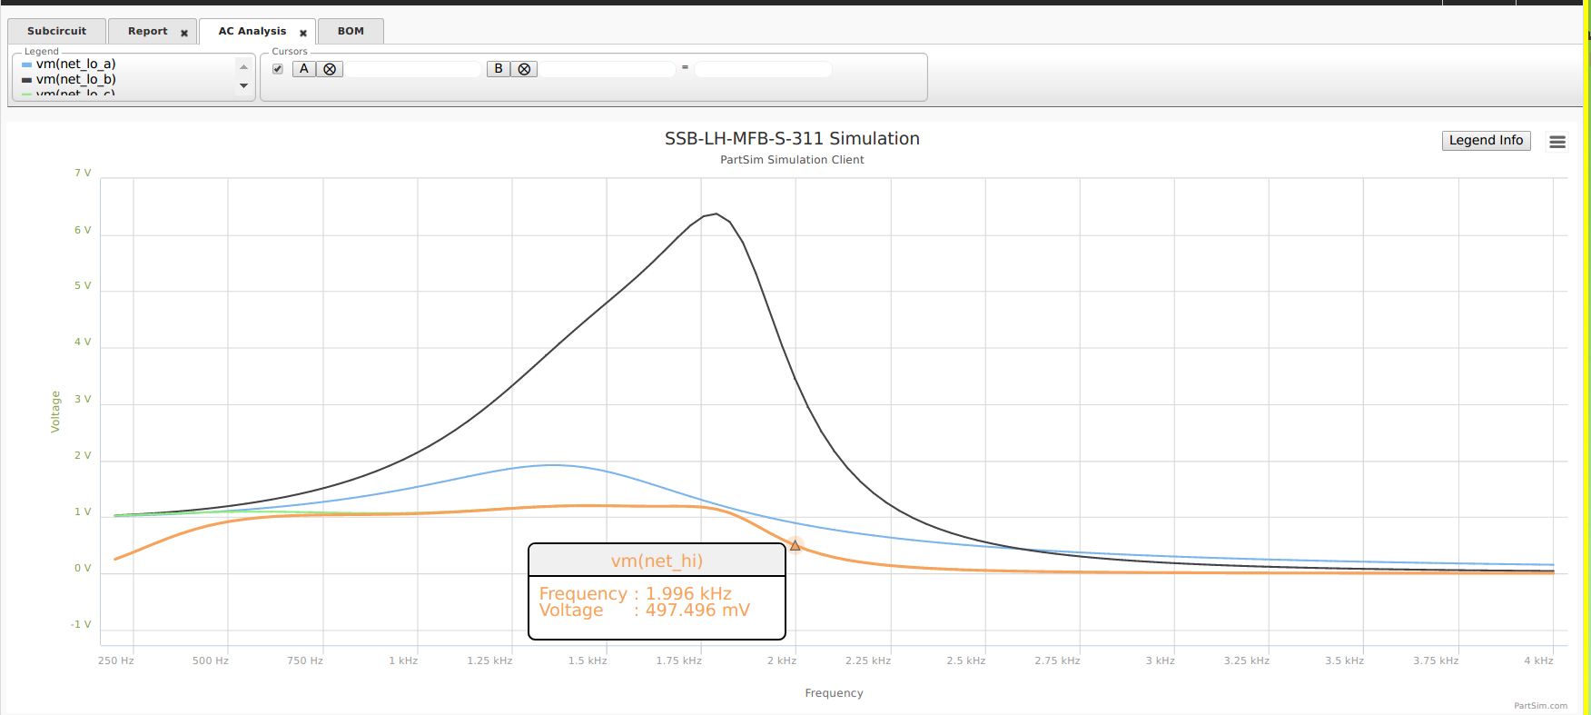The width and height of the screenshot is (1591, 715).
Task: Close the AC Analysis tab with X
Action: (x=303, y=33)
